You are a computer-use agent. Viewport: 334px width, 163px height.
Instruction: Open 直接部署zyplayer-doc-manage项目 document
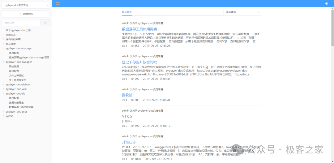pos(29,57)
